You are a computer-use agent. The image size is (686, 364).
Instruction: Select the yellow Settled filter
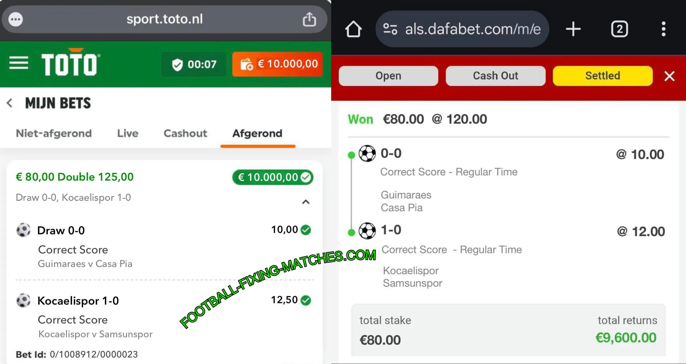[x=602, y=76]
